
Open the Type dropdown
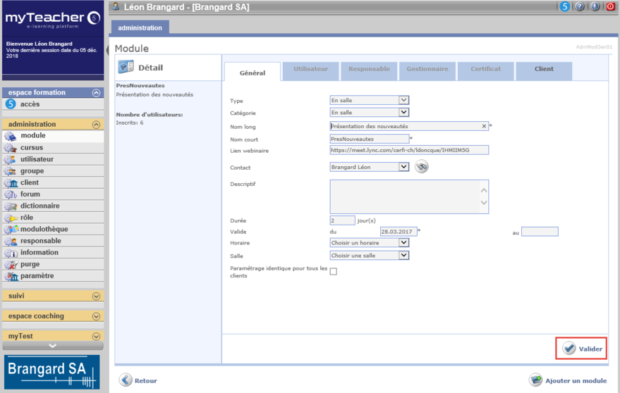(369, 100)
